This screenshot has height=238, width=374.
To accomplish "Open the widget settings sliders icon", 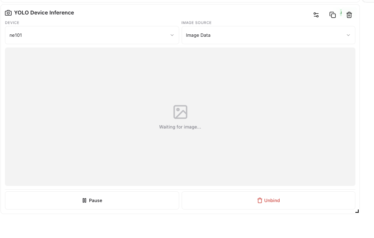I will (316, 15).
